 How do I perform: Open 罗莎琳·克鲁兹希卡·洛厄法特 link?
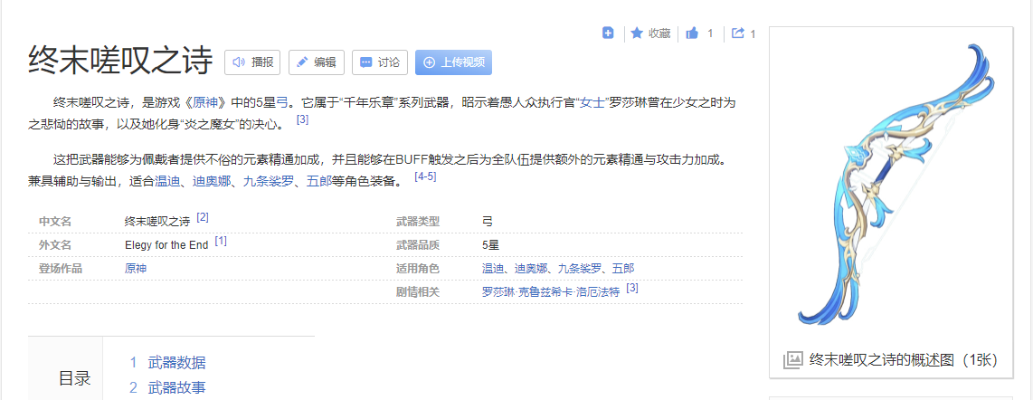click(551, 292)
